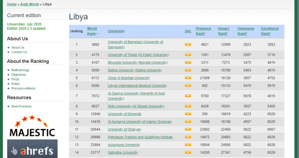The height and width of the screenshot is (158, 299).
Task: Open Best Practices resource link
Action: [21, 106]
